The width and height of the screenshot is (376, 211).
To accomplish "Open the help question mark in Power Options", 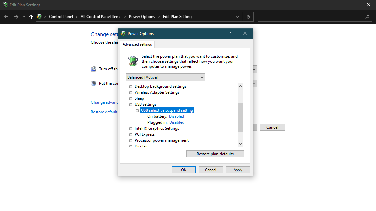I will [230, 33].
